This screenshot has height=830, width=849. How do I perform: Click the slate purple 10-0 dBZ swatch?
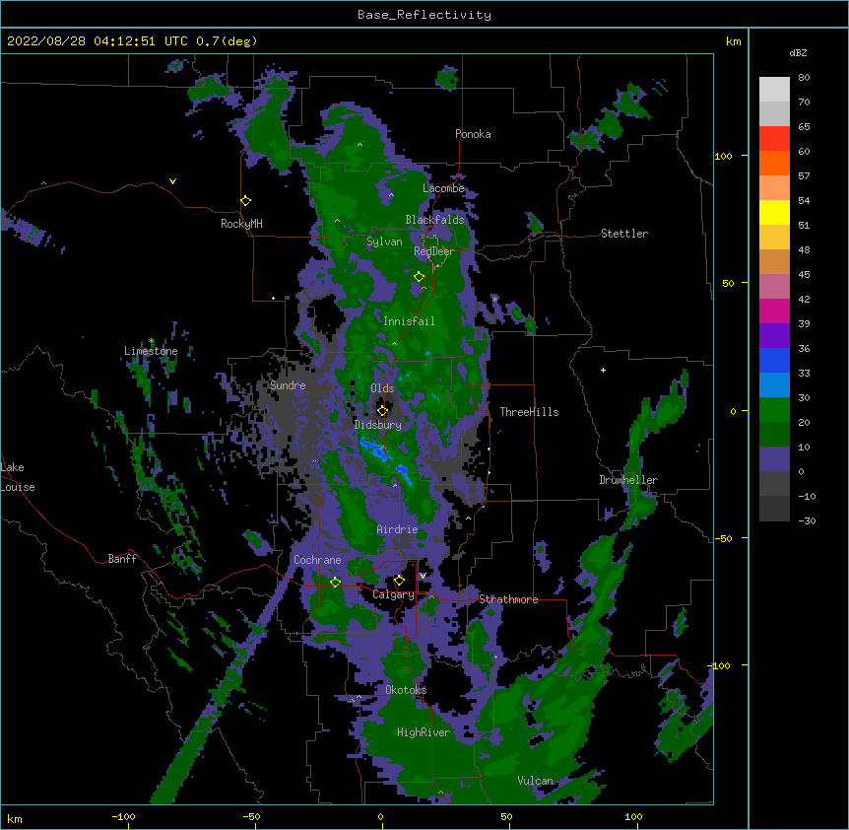point(774,459)
